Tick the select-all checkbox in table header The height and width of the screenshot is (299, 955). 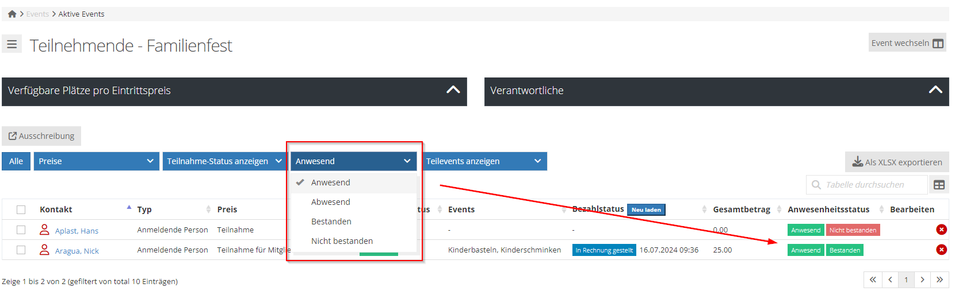click(21, 209)
